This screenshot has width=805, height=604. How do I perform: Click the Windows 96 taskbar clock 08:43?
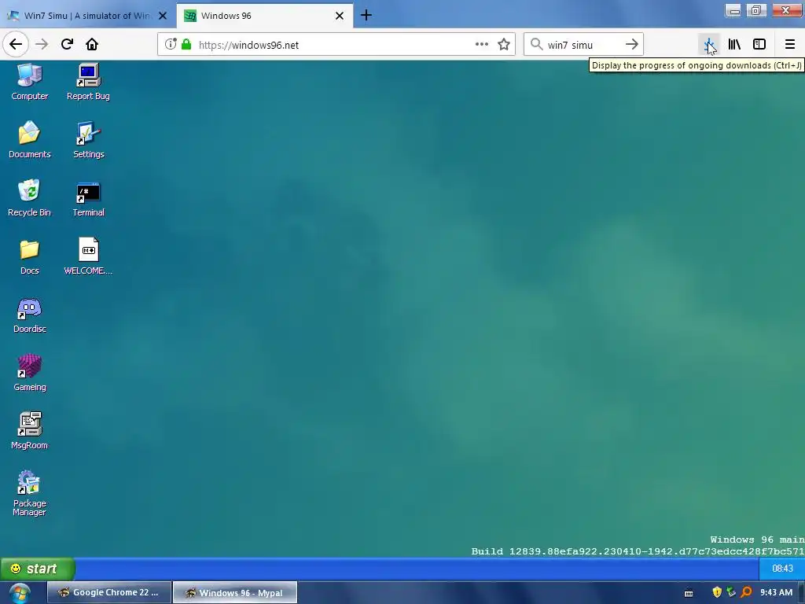tap(782, 569)
